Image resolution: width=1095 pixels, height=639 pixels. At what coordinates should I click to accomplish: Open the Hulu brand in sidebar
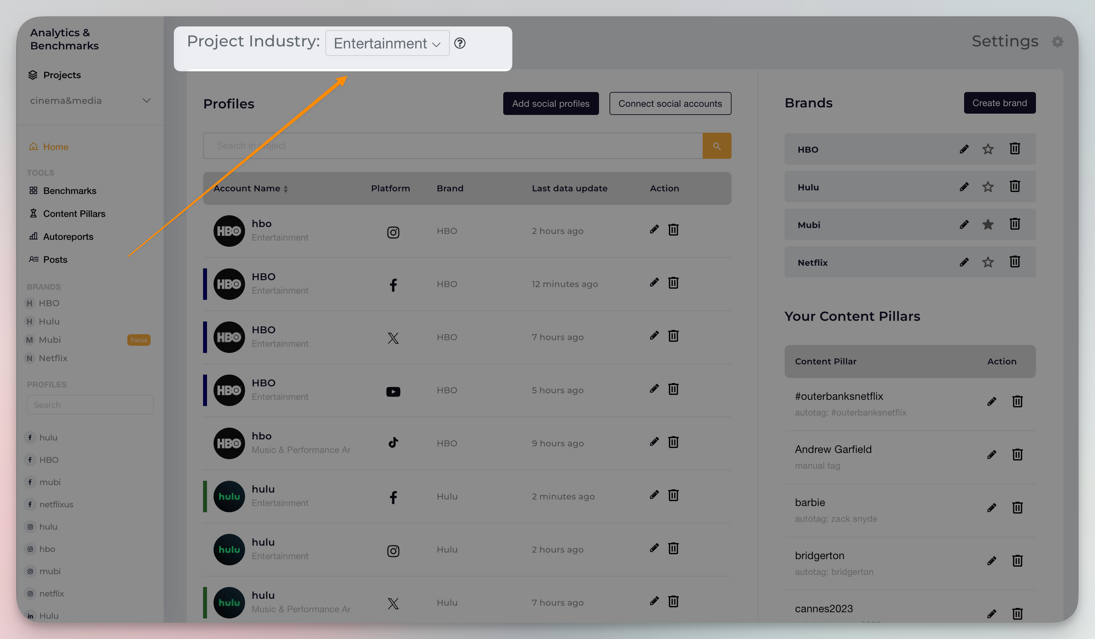pos(43,322)
